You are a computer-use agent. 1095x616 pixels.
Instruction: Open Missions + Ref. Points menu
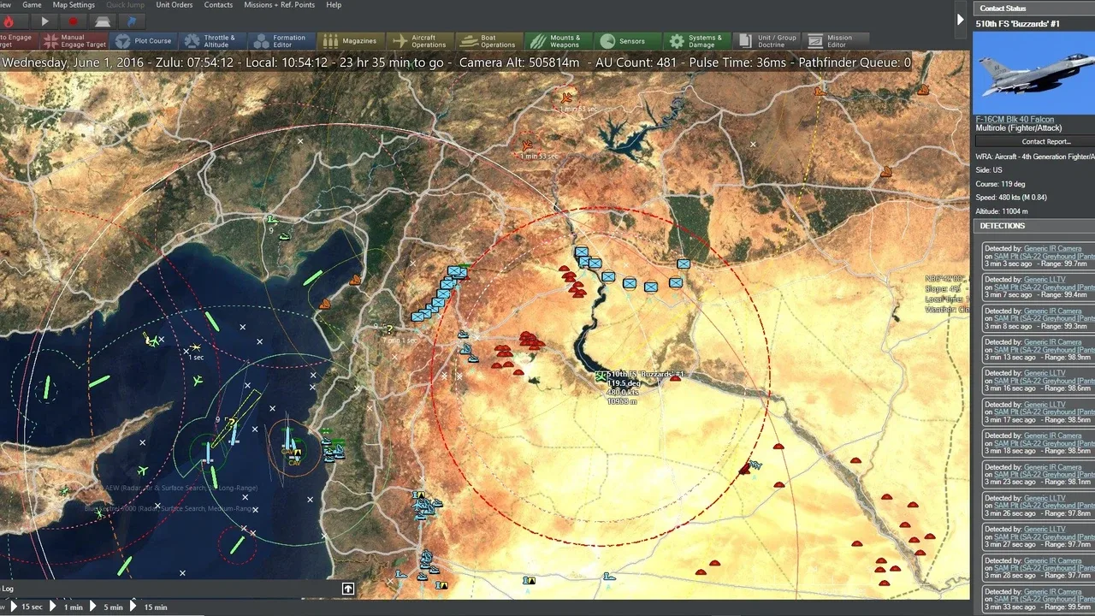click(x=279, y=5)
